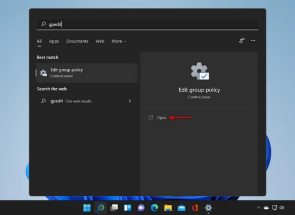
Task: Switch to the Apps filter tab
Action: pos(54,41)
